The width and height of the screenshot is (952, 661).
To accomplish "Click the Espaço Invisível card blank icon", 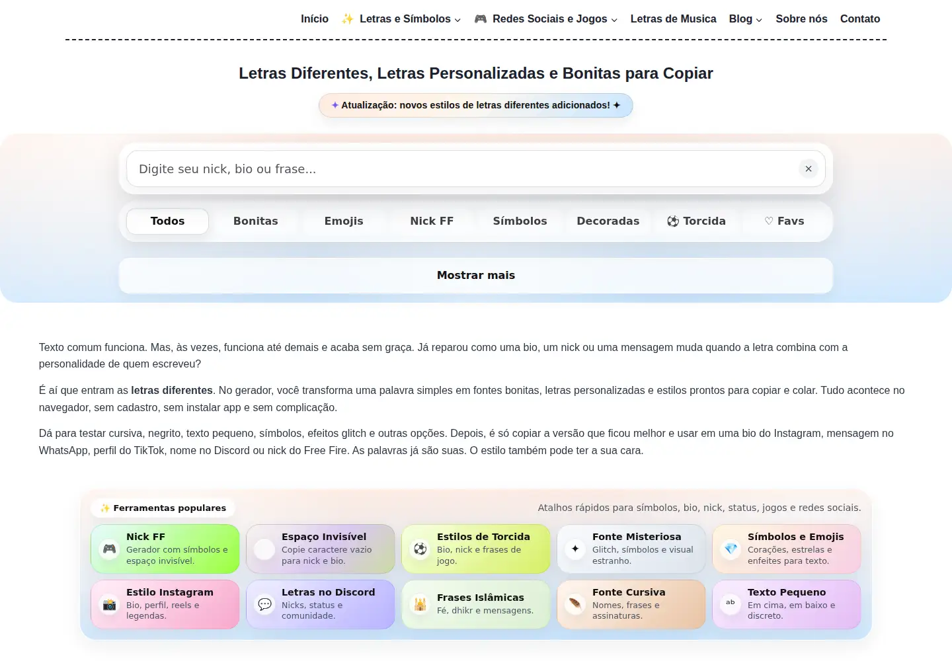I will pyautogui.click(x=264, y=549).
